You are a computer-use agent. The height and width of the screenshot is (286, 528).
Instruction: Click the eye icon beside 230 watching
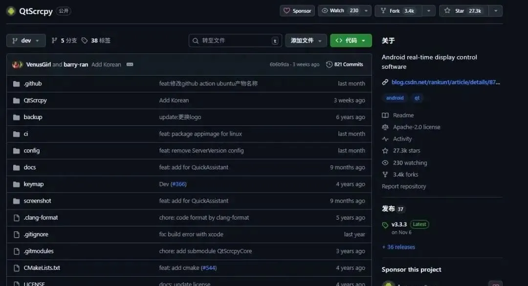coord(385,163)
